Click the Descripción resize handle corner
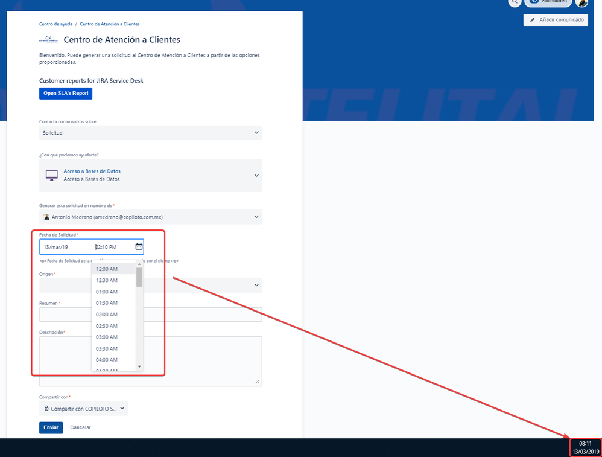This screenshot has height=457, width=602. coord(258,382)
